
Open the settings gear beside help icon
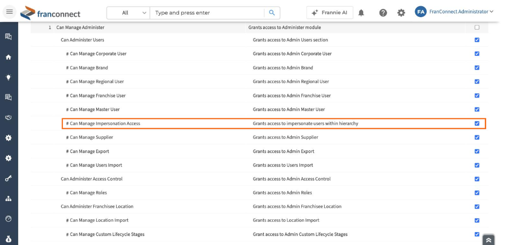pyautogui.click(x=401, y=13)
